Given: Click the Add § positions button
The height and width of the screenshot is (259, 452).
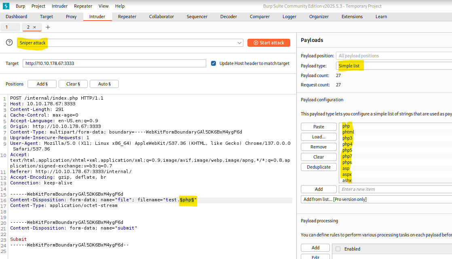Looking at the screenshot, I should pos(42,84).
